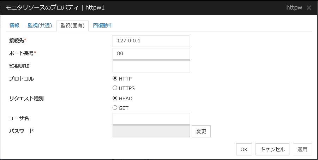This screenshot has height=160, width=318.
Task: Choose the GET request type
Action: pyautogui.click(x=115, y=108)
